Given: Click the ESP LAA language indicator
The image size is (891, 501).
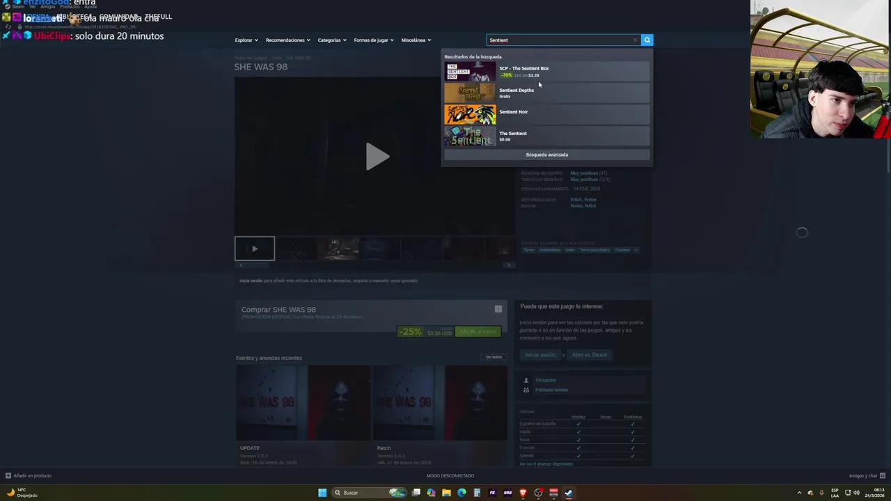Looking at the screenshot, I should point(835,493).
